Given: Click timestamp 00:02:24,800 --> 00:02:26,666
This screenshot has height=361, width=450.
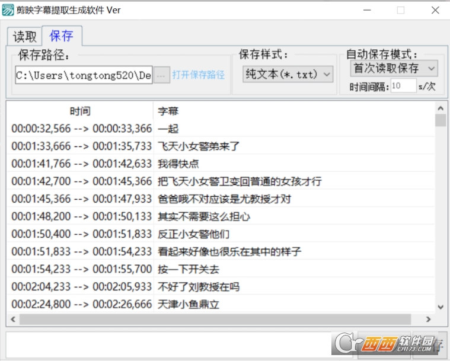Looking at the screenshot, I should tap(81, 304).
